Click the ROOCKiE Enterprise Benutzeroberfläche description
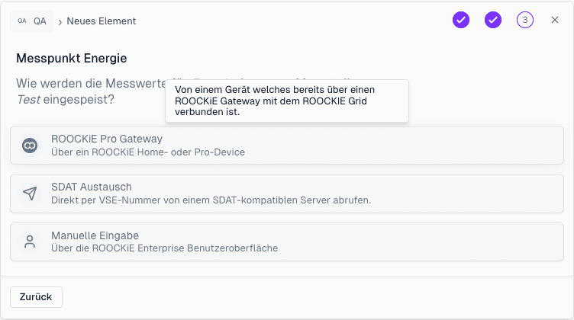This screenshot has width=574, height=320. tap(164, 248)
